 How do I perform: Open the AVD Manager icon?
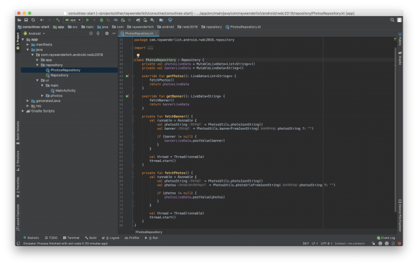(x=145, y=20)
